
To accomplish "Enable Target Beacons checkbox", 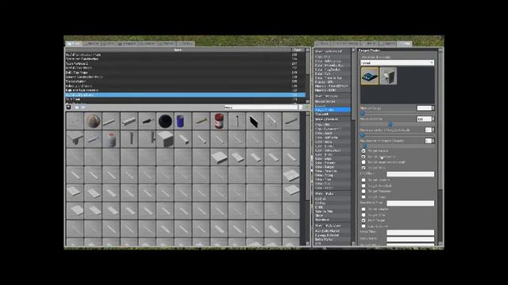I will (x=364, y=180).
